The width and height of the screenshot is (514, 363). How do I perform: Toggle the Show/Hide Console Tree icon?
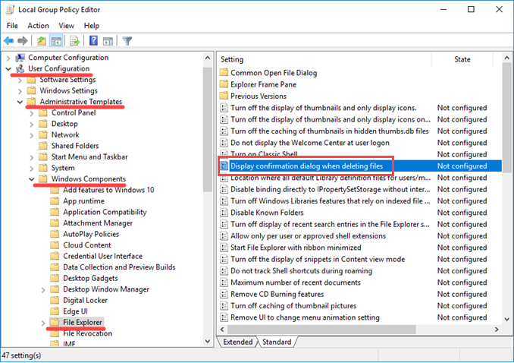coord(56,40)
